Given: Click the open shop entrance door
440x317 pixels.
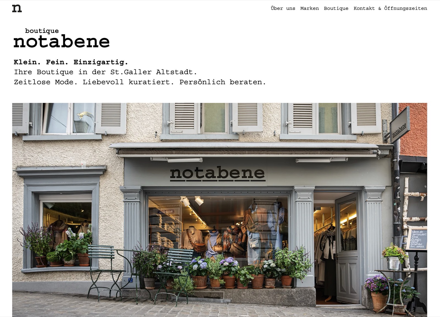Looking at the screenshot, I should click(347, 248).
